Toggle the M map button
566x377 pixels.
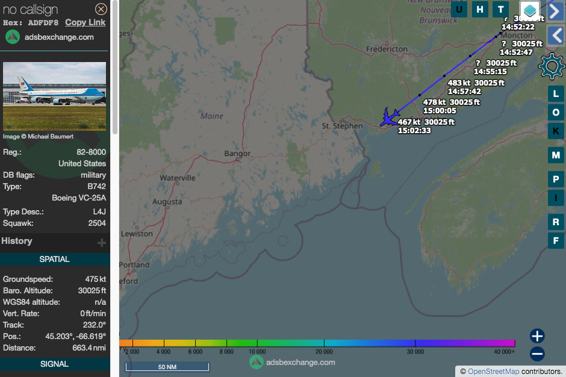(556, 155)
